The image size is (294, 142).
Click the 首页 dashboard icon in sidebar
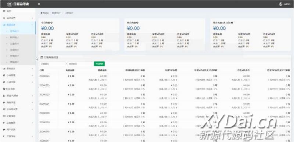[x=4, y=11]
